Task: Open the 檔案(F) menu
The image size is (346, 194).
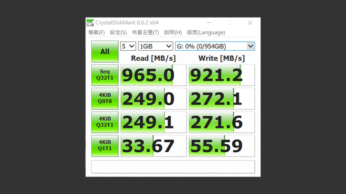Action: point(96,33)
